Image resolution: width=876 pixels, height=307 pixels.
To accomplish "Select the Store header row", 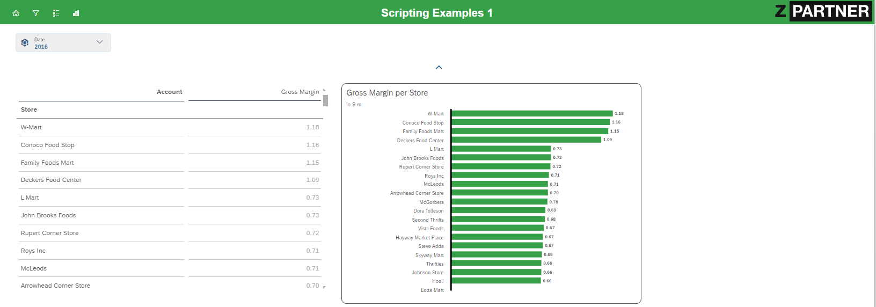I will coord(170,109).
